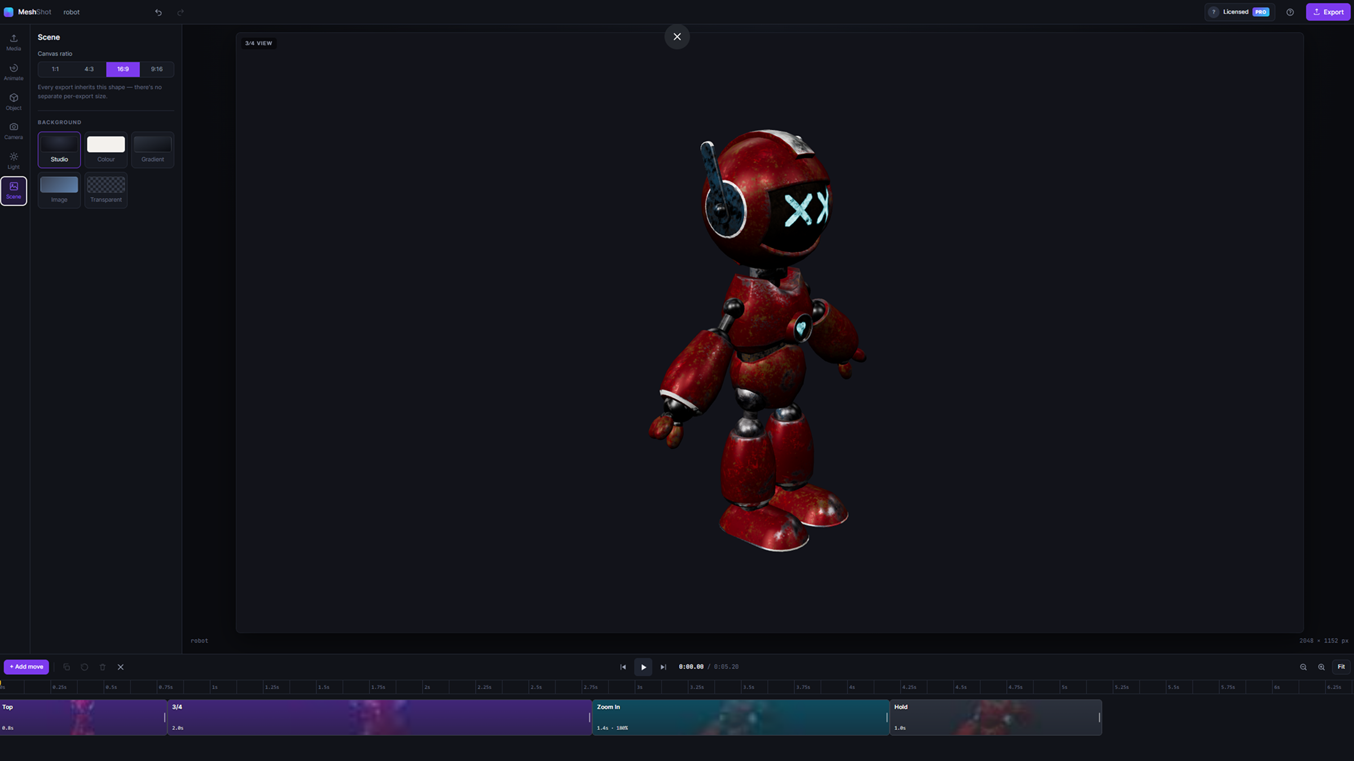This screenshot has height=761, width=1354.
Task: Click the '0:05.20' total duration readout
Action: [726, 667]
